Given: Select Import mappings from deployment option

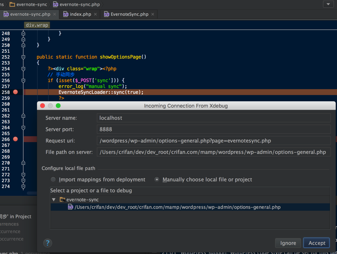Looking at the screenshot, I should (53, 179).
